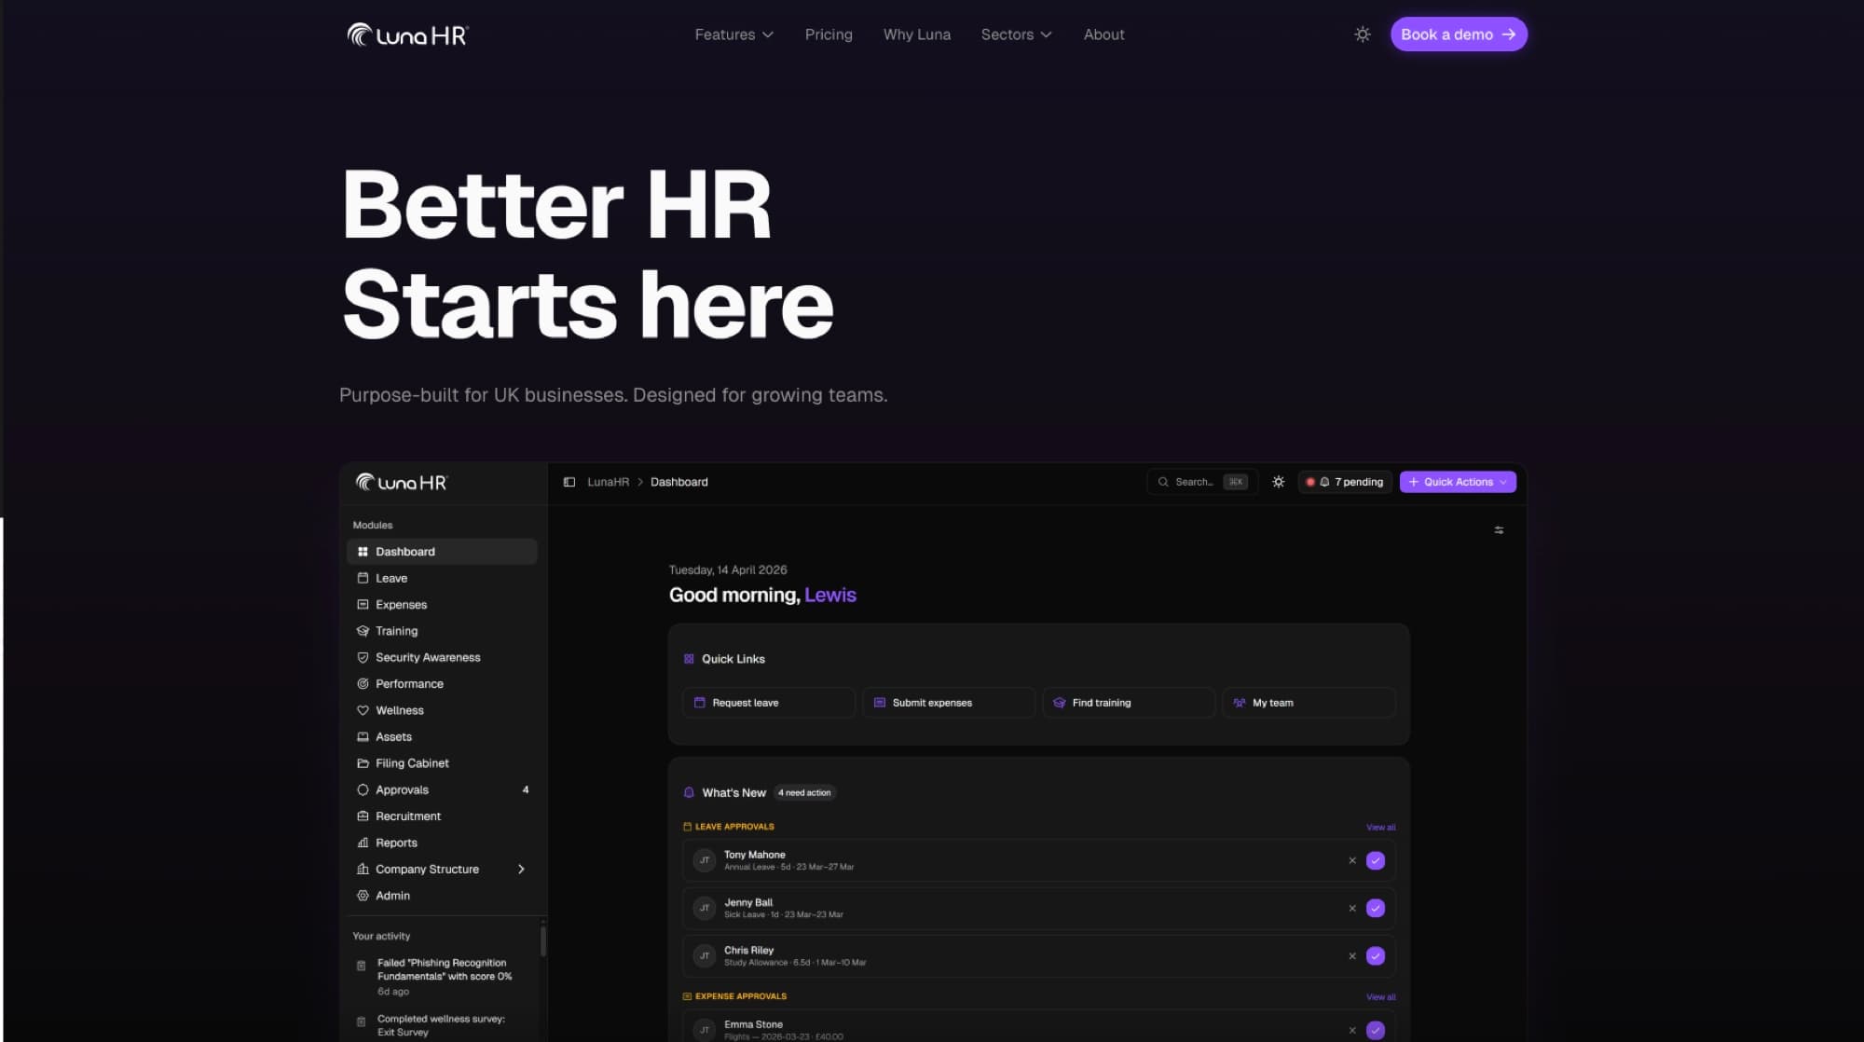This screenshot has width=1864, height=1042.
Task: Click Chris Riley's name in leave approvals
Action: coord(748,950)
